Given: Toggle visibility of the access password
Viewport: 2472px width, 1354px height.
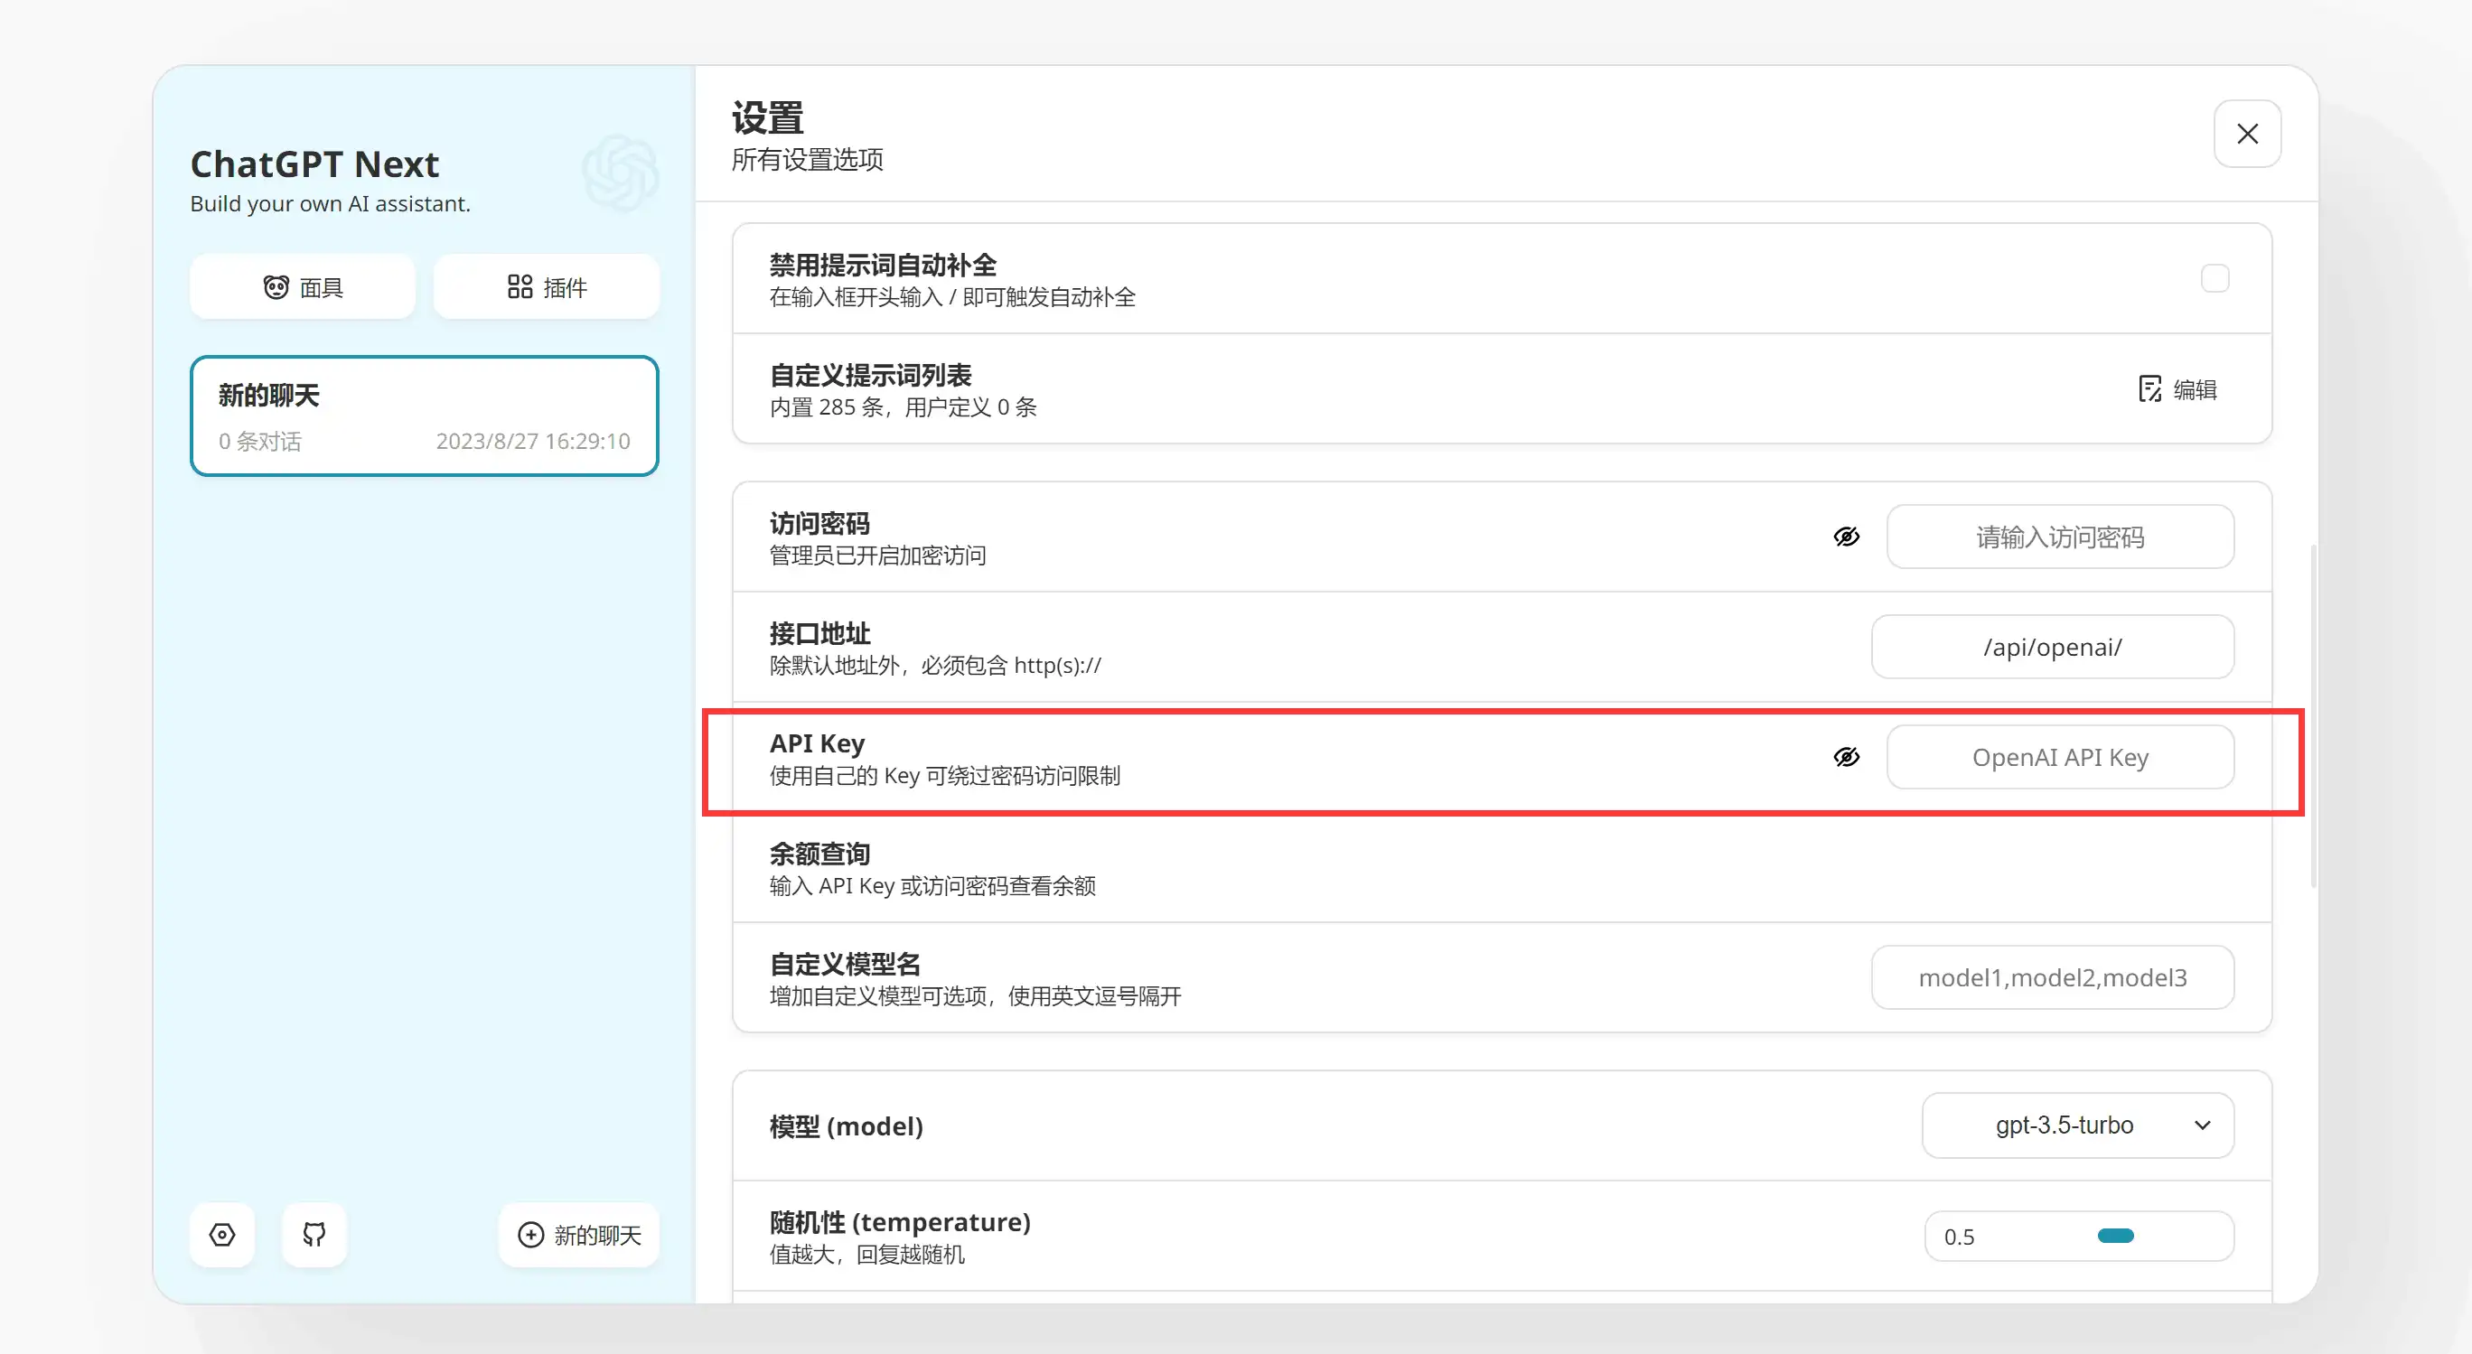Looking at the screenshot, I should 1847,537.
